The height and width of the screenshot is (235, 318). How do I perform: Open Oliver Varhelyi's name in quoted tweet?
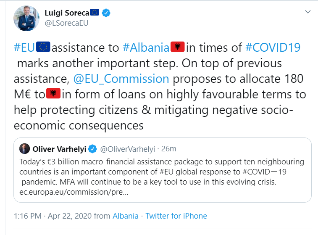click(59, 149)
